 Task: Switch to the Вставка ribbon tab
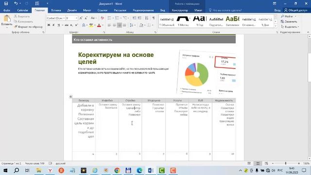(x=56, y=10)
